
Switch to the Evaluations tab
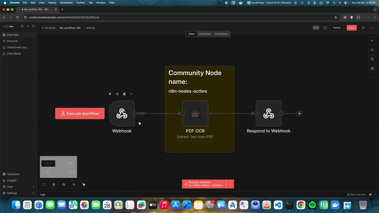[x=221, y=34]
